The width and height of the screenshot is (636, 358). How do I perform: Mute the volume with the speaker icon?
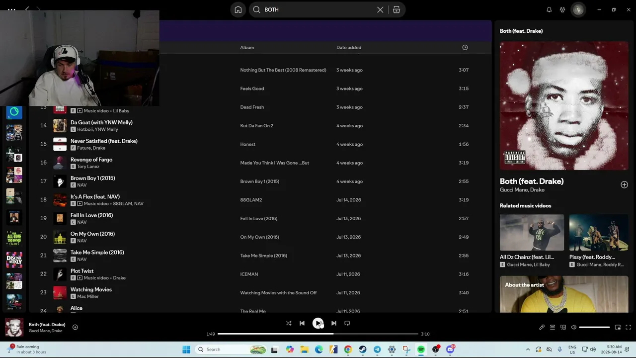coord(573,327)
